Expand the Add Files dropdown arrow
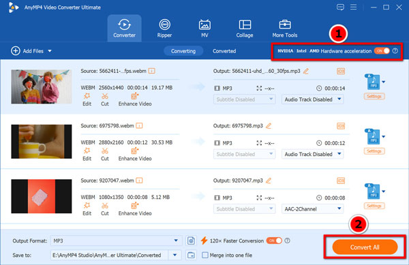Viewport: 409px width, 265px height. (50, 51)
